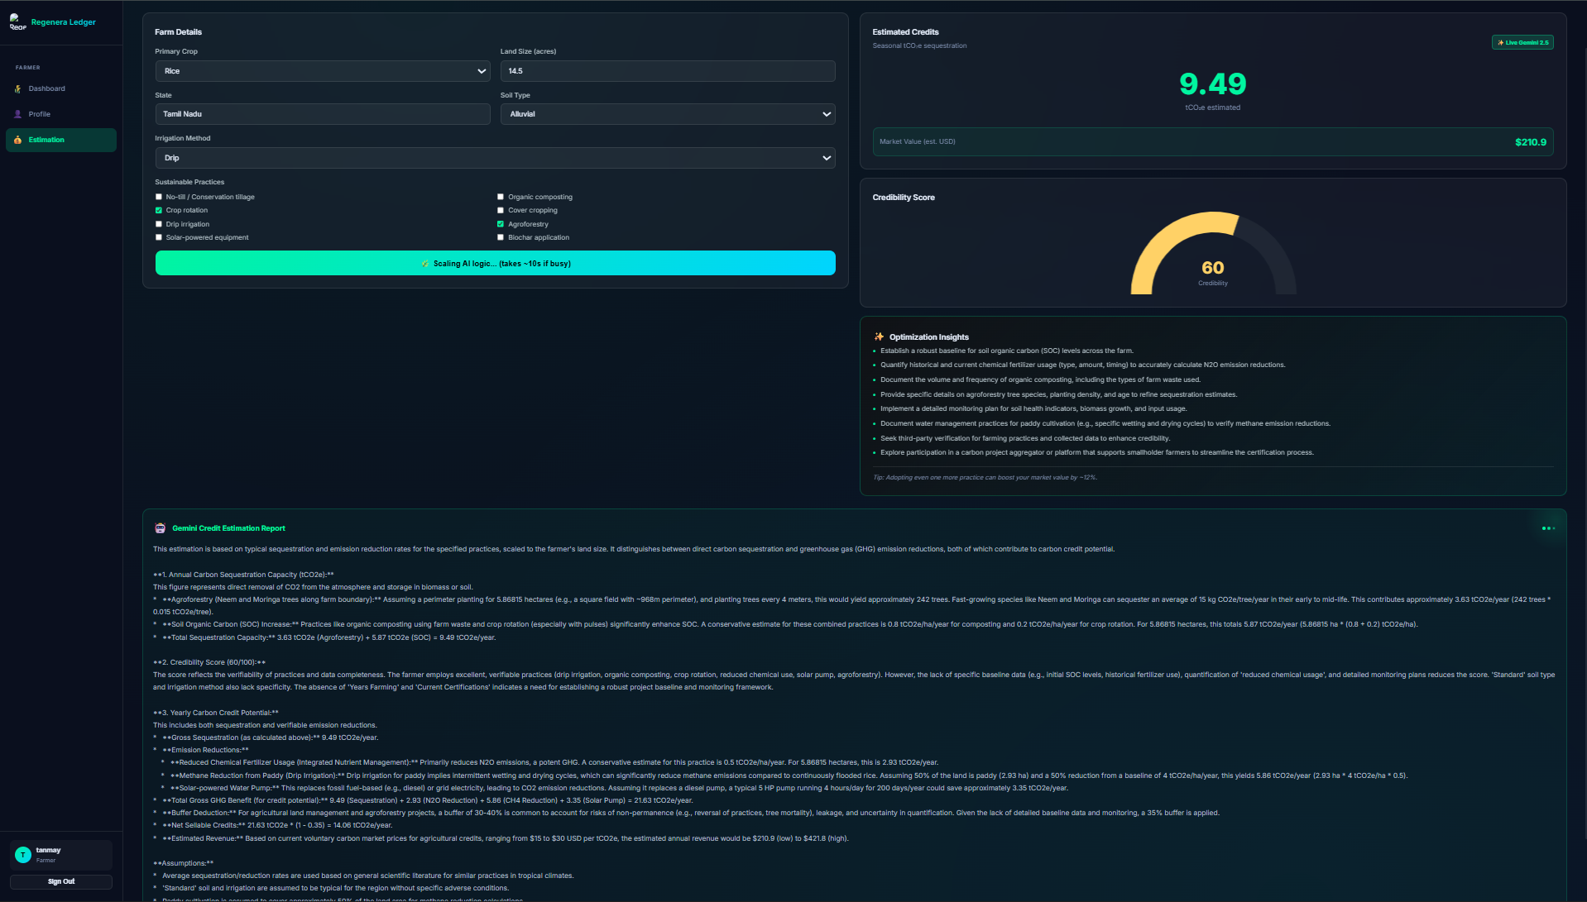This screenshot has width=1587, height=902.
Task: Toggle the Cover cropping checkbox
Action: (501, 210)
